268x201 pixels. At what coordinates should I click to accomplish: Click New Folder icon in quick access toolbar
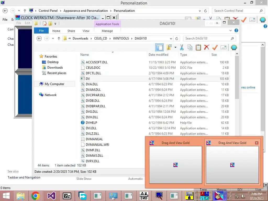point(50,23)
